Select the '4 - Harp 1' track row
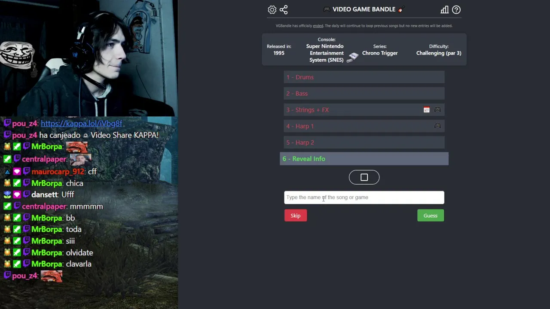The height and width of the screenshot is (309, 550). [x=364, y=126]
